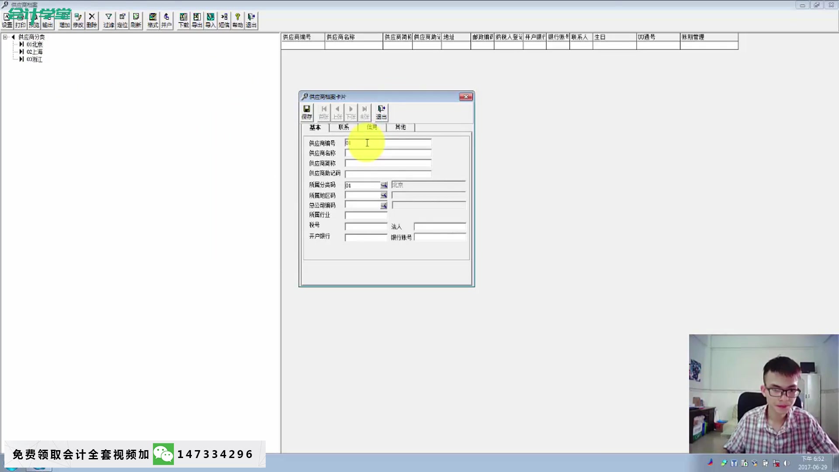Click the 退出 exit icon in card dialog
The width and height of the screenshot is (839, 472).
point(381,112)
